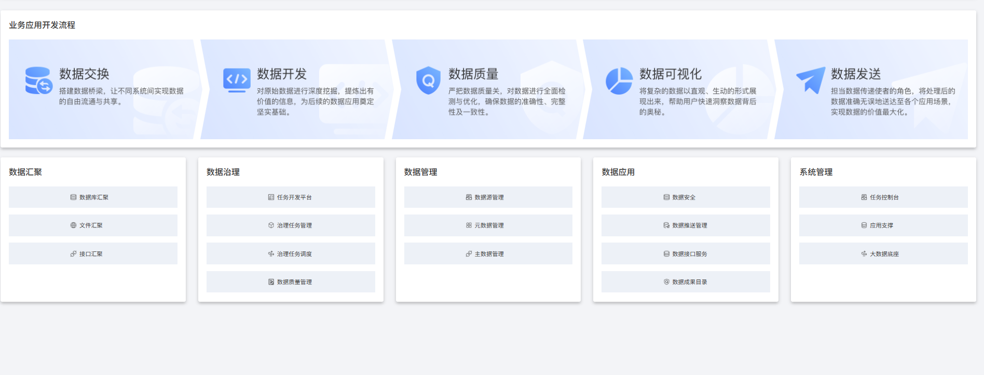Click the icon beside 治理任务调度
The image size is (984, 375).
(271, 254)
